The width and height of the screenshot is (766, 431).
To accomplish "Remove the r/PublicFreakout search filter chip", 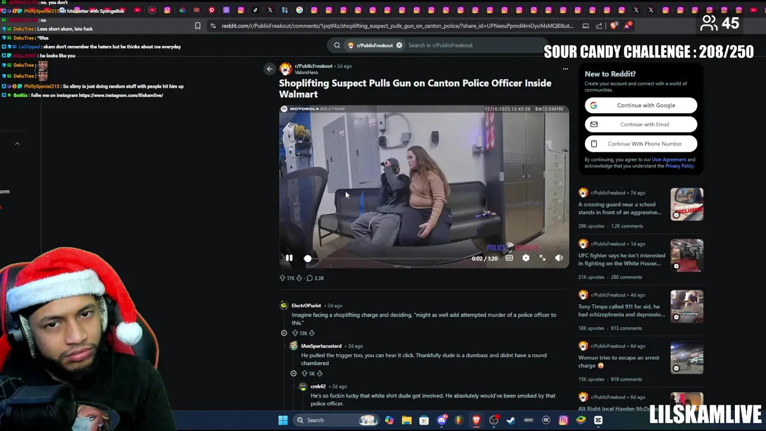I will point(399,45).
